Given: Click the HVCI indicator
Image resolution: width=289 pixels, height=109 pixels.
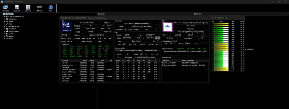Looking at the screenshot, I should (x=205, y=49).
